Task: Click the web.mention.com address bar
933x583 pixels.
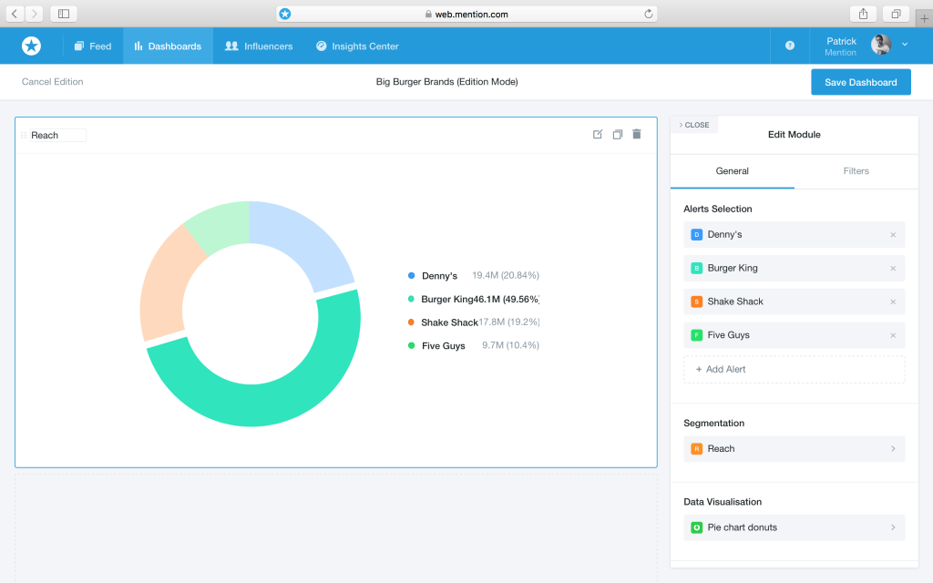Action: (466, 14)
